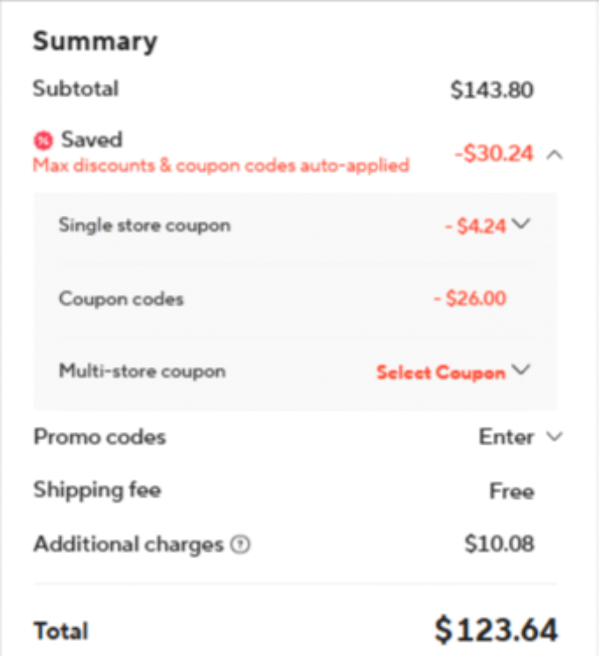599x656 pixels.
Task: Click the $143.80 subtotal amount
Action: tap(491, 90)
